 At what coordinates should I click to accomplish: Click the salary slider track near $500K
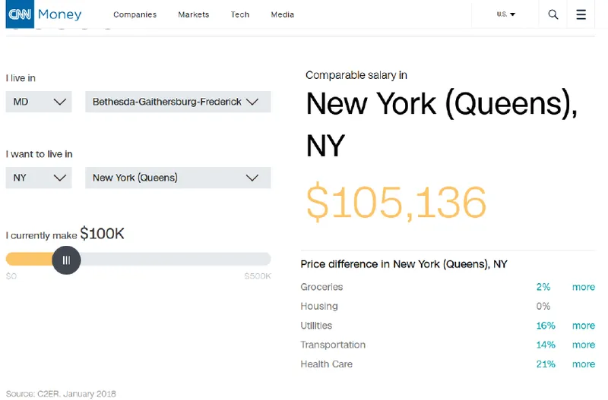[262, 259]
